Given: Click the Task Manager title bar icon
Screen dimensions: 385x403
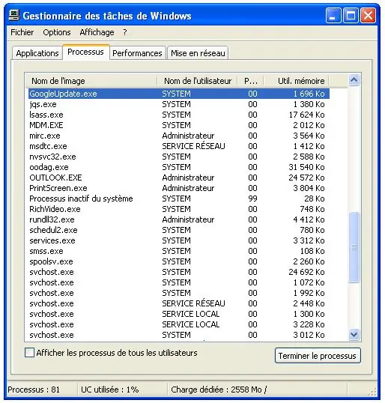Looking at the screenshot, I should pos(14,15).
